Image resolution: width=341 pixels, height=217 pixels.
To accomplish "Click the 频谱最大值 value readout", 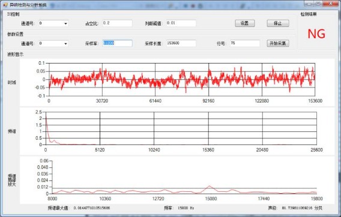I will [92, 208].
